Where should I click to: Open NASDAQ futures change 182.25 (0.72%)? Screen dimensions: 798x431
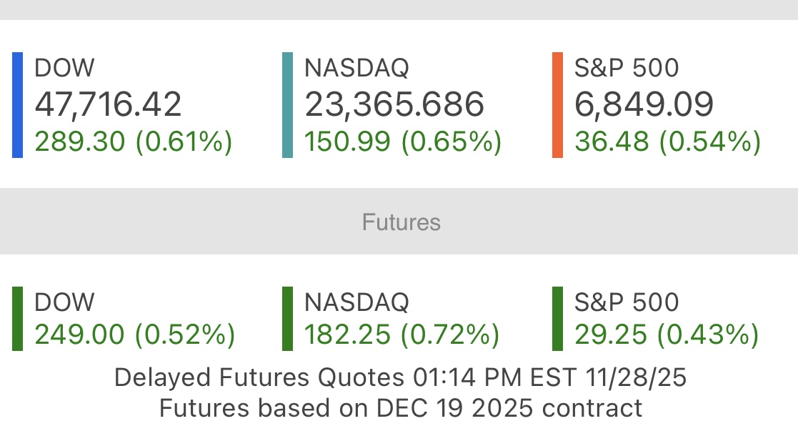[x=402, y=335]
